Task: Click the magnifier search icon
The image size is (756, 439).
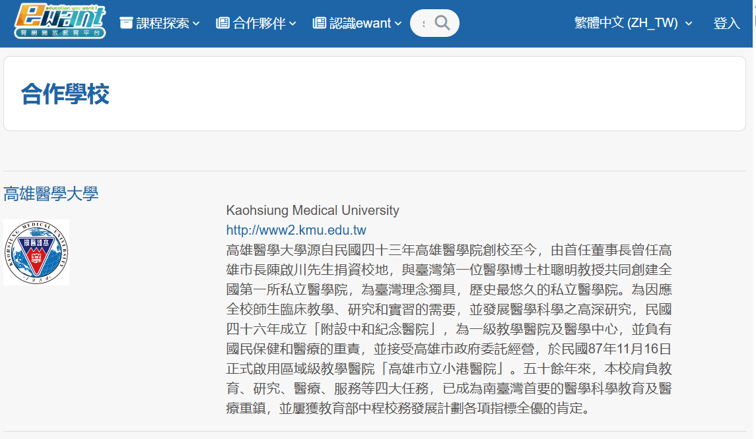Action: [x=442, y=22]
